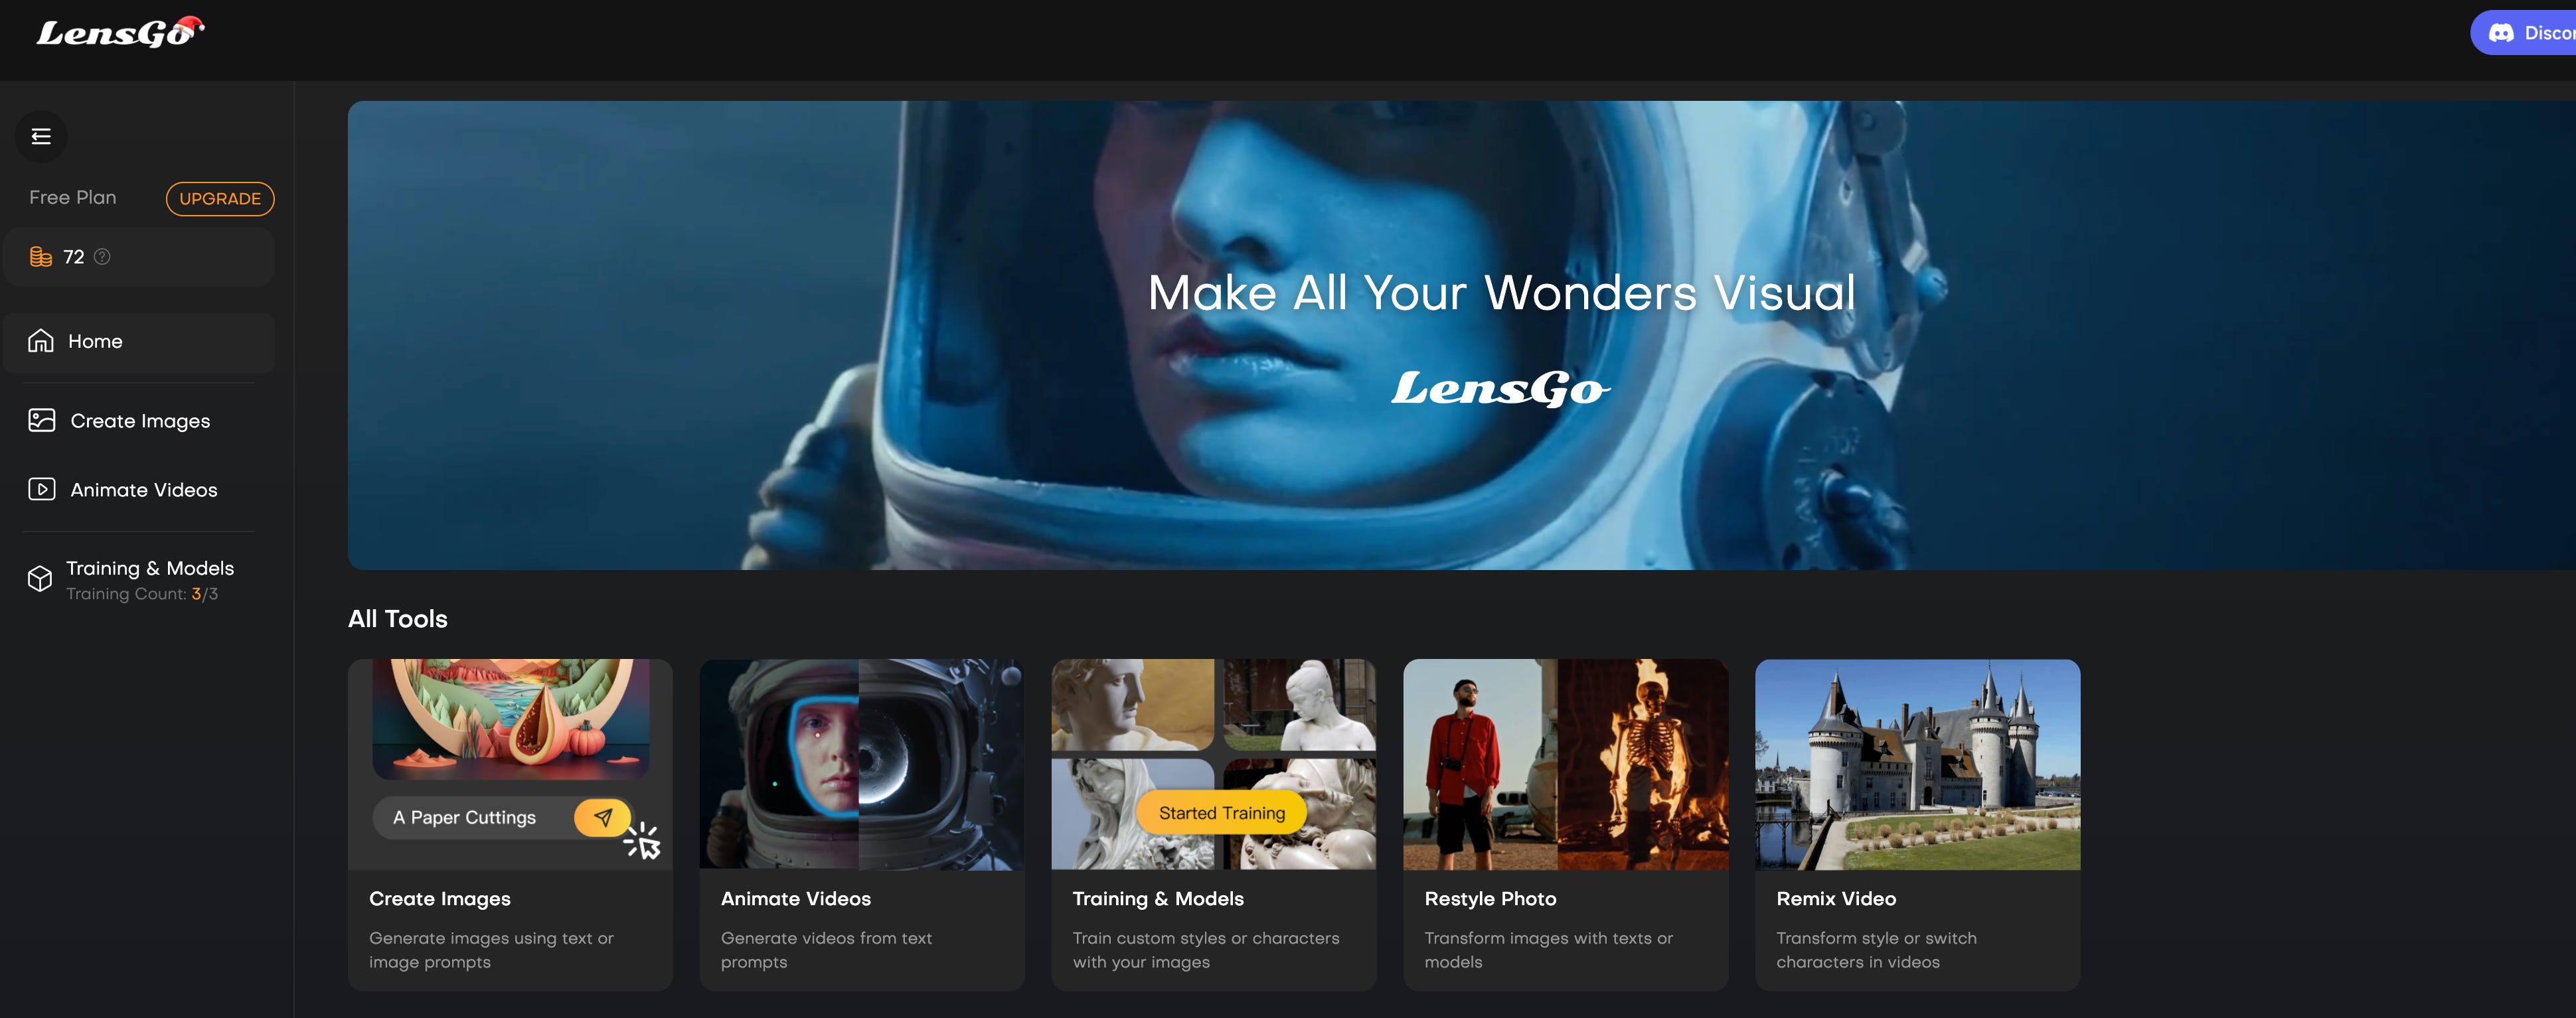Click the All Tools heading
Image resolution: width=2576 pixels, height=1018 pixels.
398,619
